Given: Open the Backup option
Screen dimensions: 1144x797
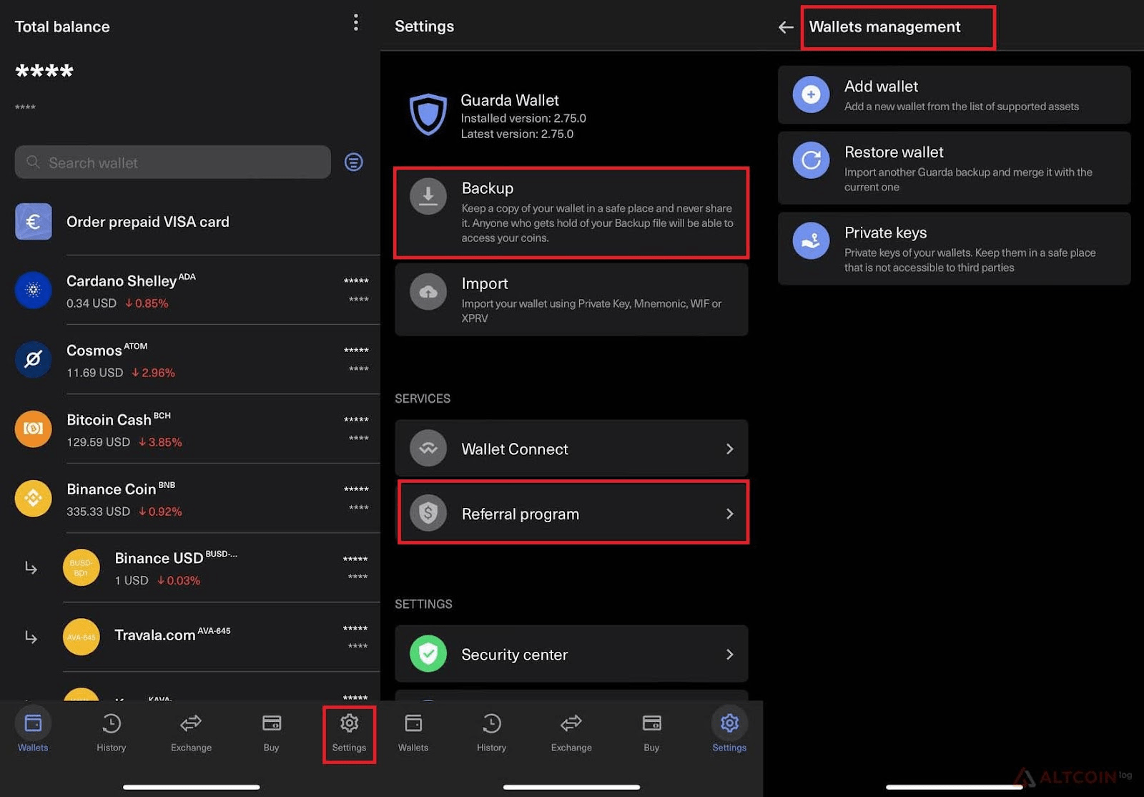Looking at the screenshot, I should tap(571, 212).
